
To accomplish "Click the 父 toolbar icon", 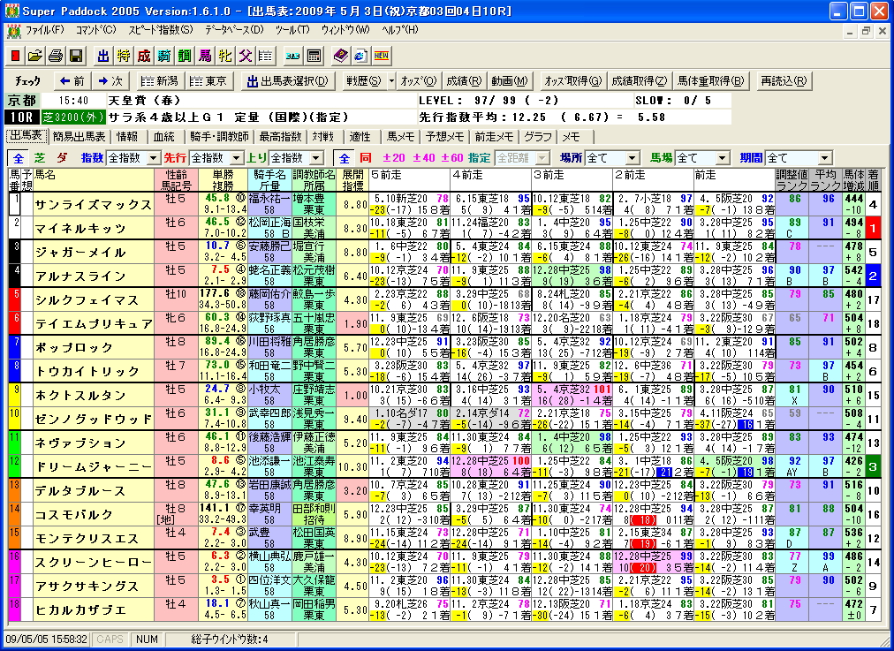I will pyautogui.click(x=246, y=56).
